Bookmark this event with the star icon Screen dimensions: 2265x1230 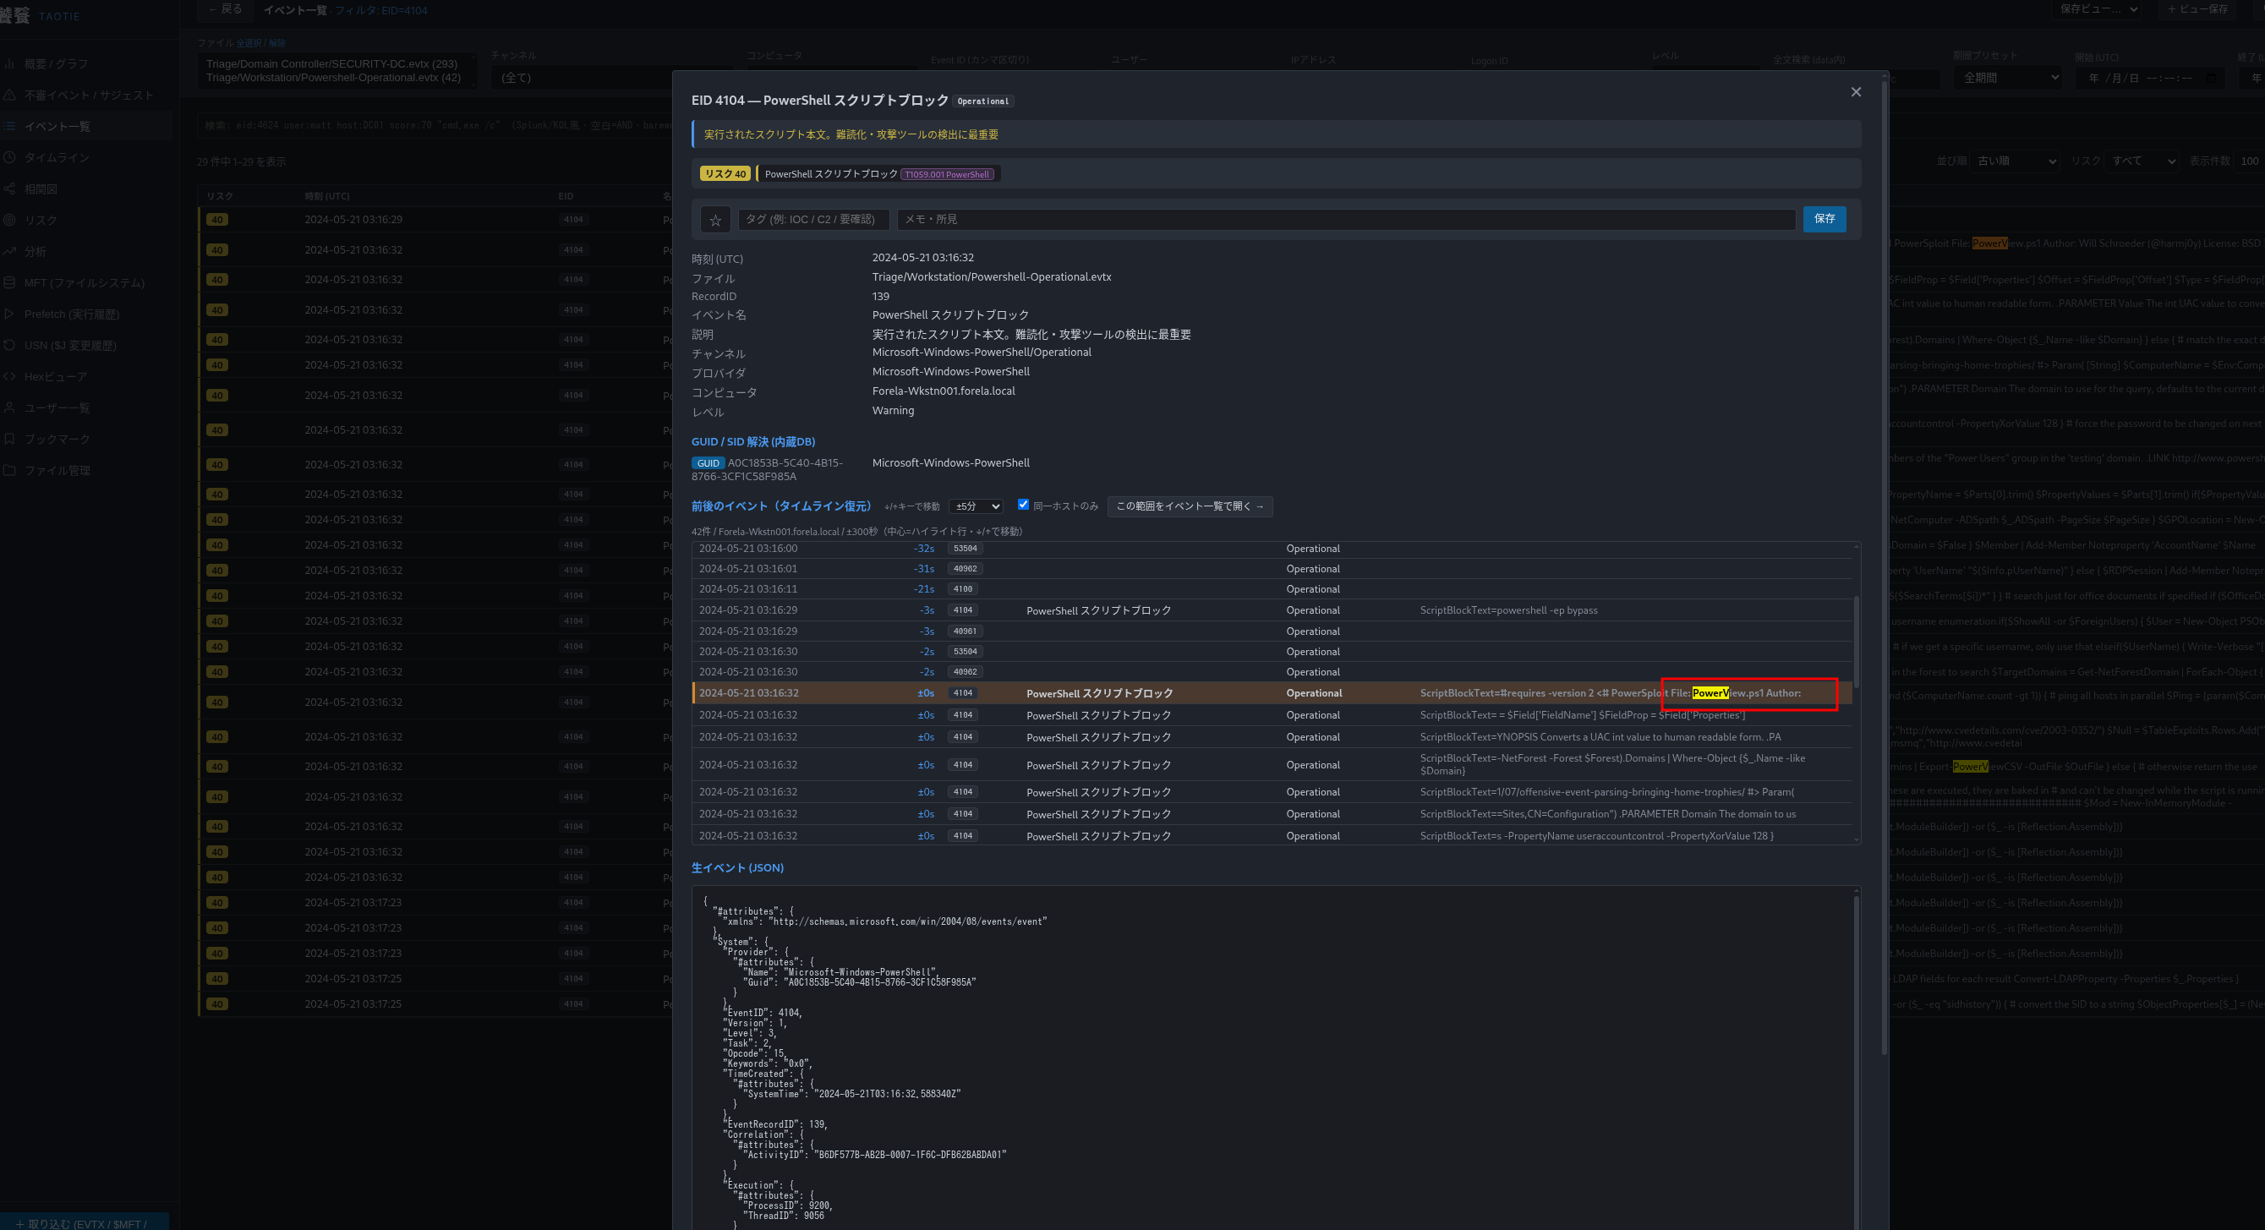(x=715, y=220)
